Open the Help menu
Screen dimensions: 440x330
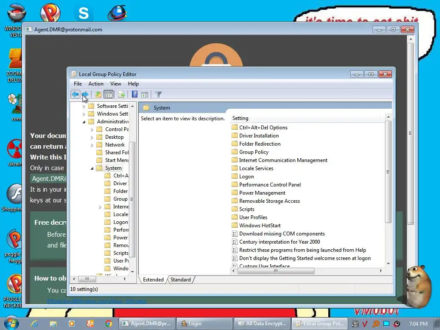[x=133, y=84]
